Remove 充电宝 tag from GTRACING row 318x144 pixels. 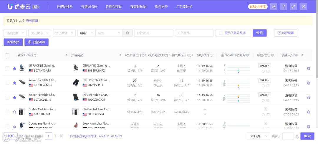268,66
